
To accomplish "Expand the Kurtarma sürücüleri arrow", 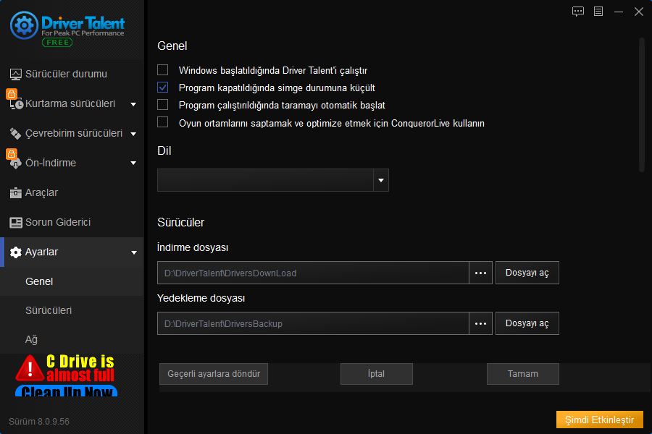I will point(133,104).
